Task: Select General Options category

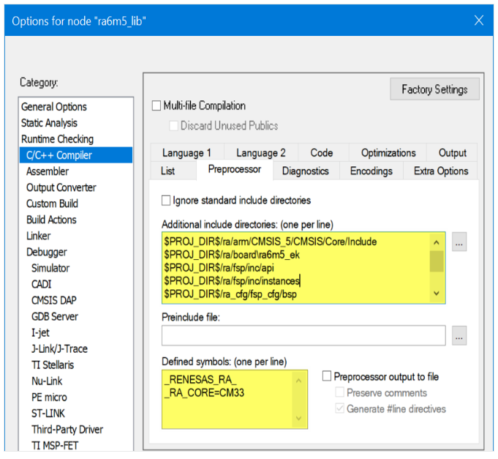Action: (x=54, y=107)
